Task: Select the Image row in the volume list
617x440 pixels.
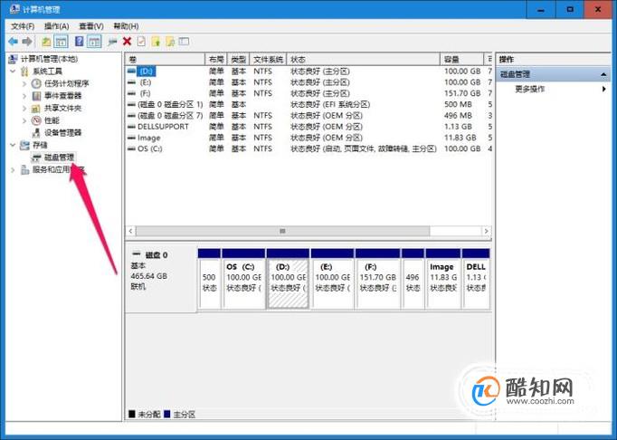Action: pos(308,138)
